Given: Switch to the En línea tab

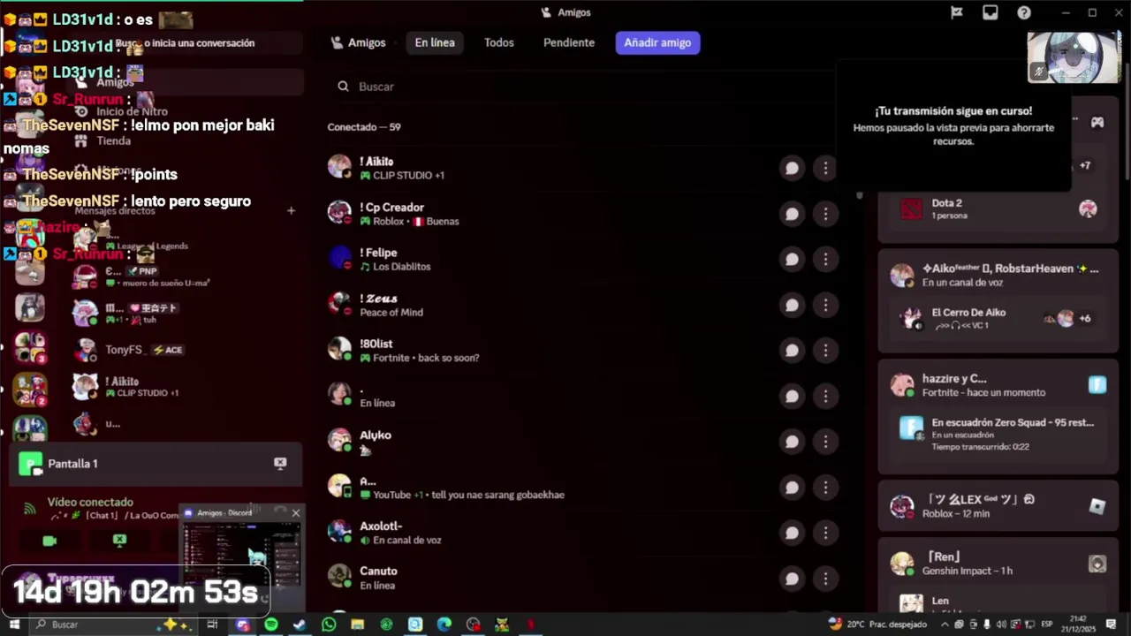Looking at the screenshot, I should tap(435, 42).
